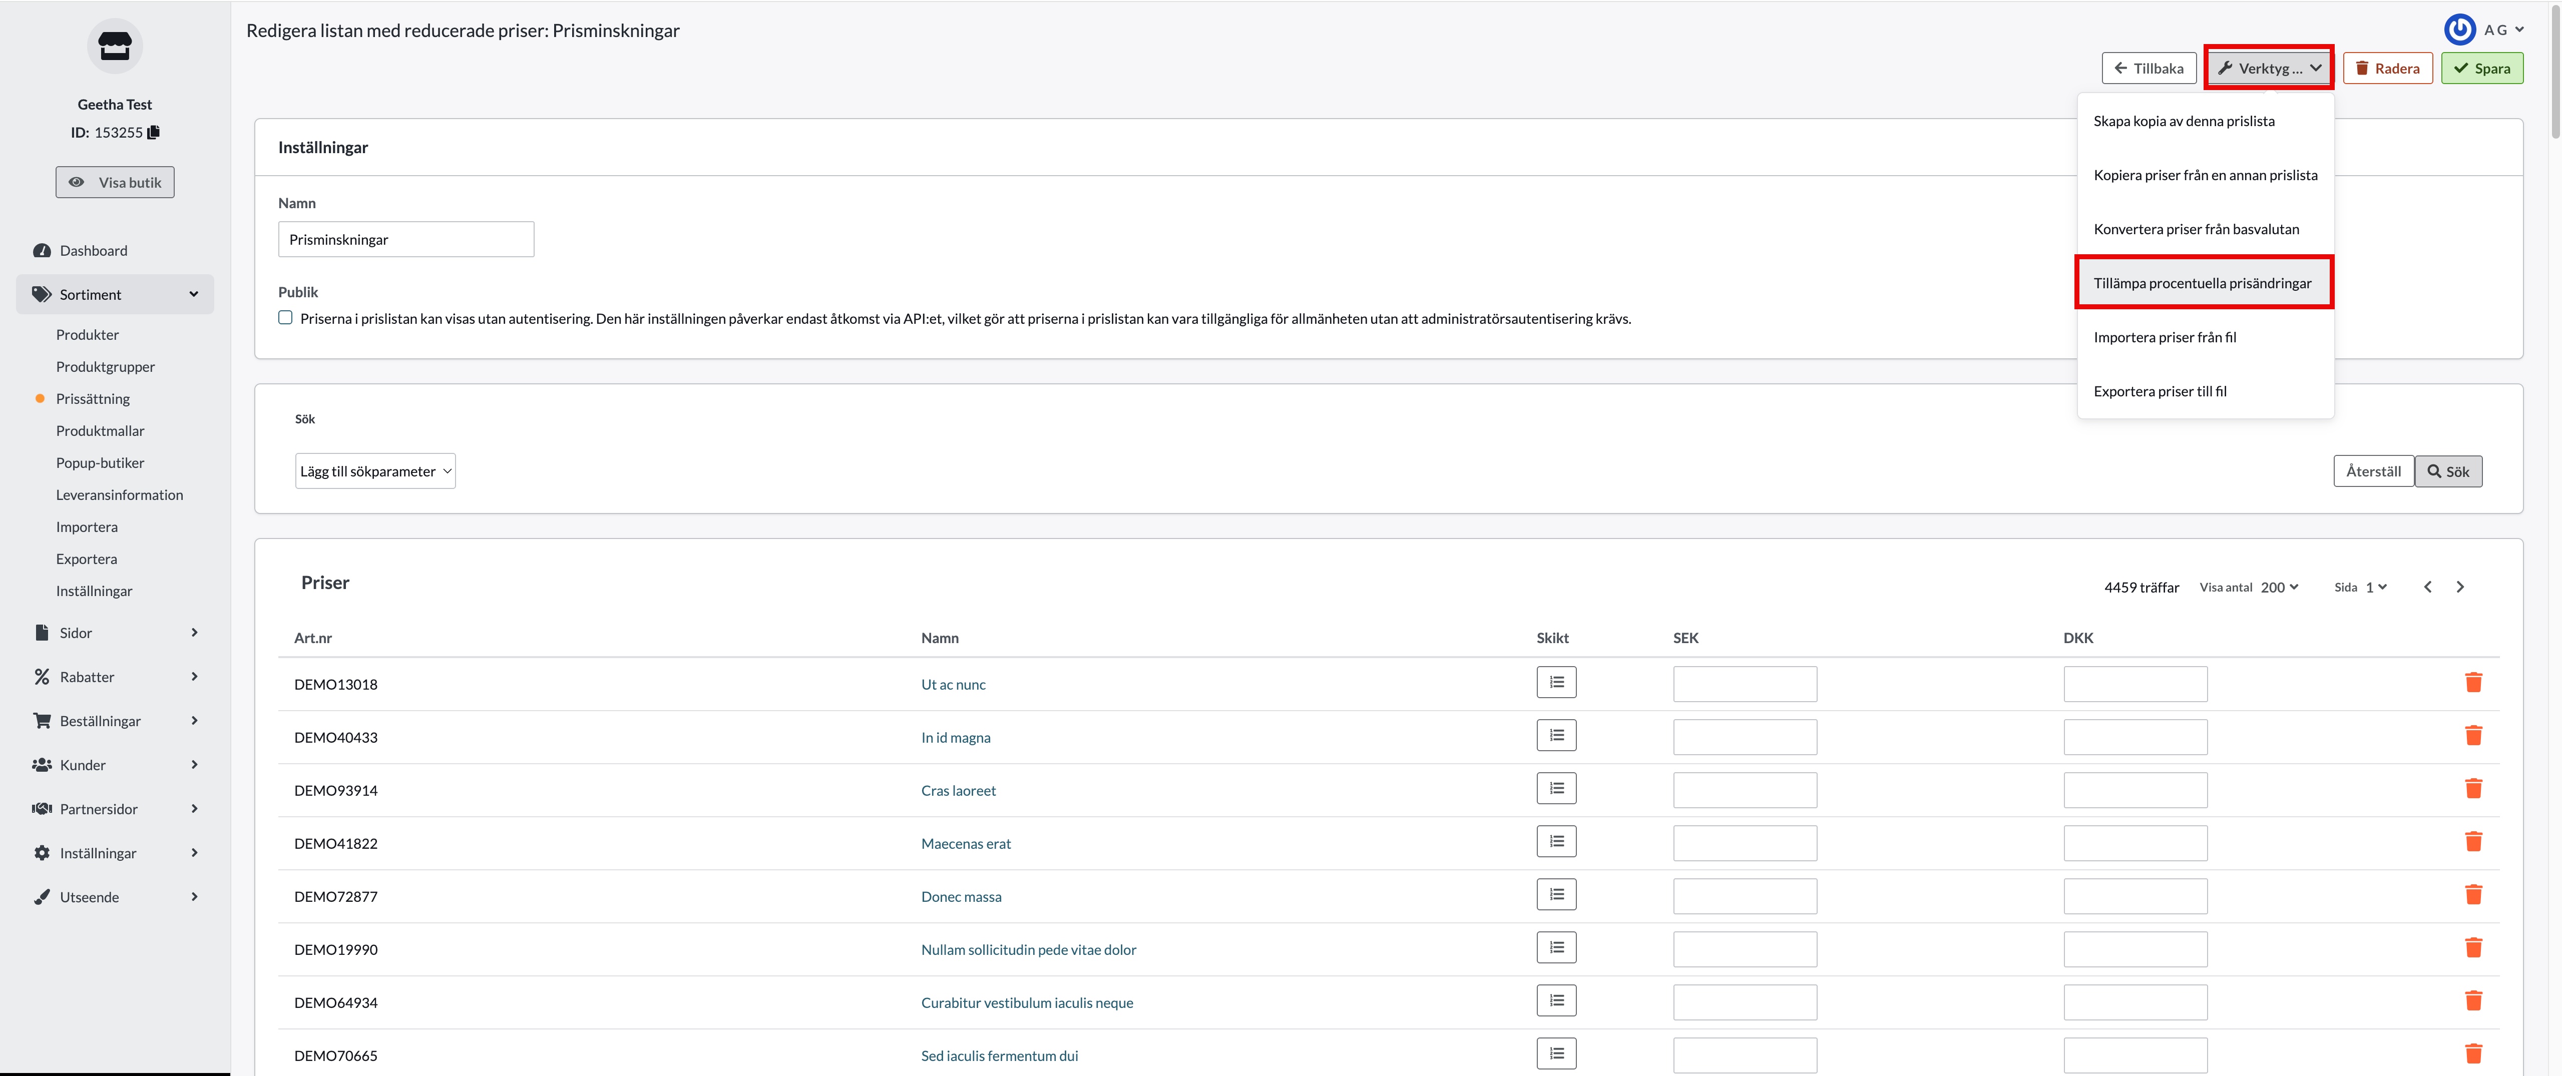Enable the Publik price list checkbox
2562x1076 pixels.
click(x=285, y=318)
